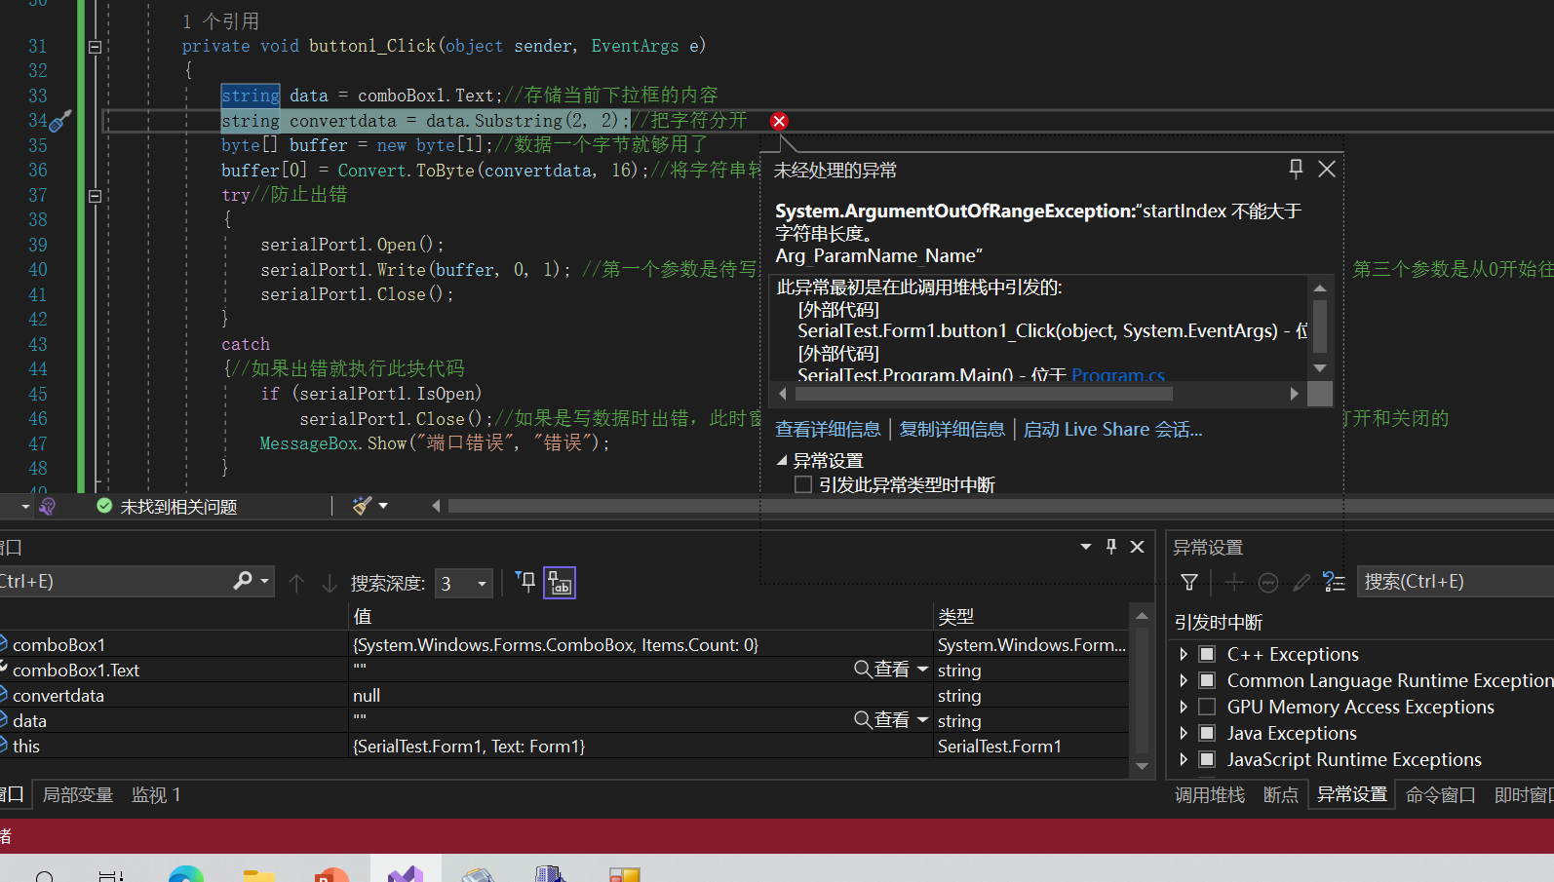Close the Autos tool window

[x=1137, y=547]
